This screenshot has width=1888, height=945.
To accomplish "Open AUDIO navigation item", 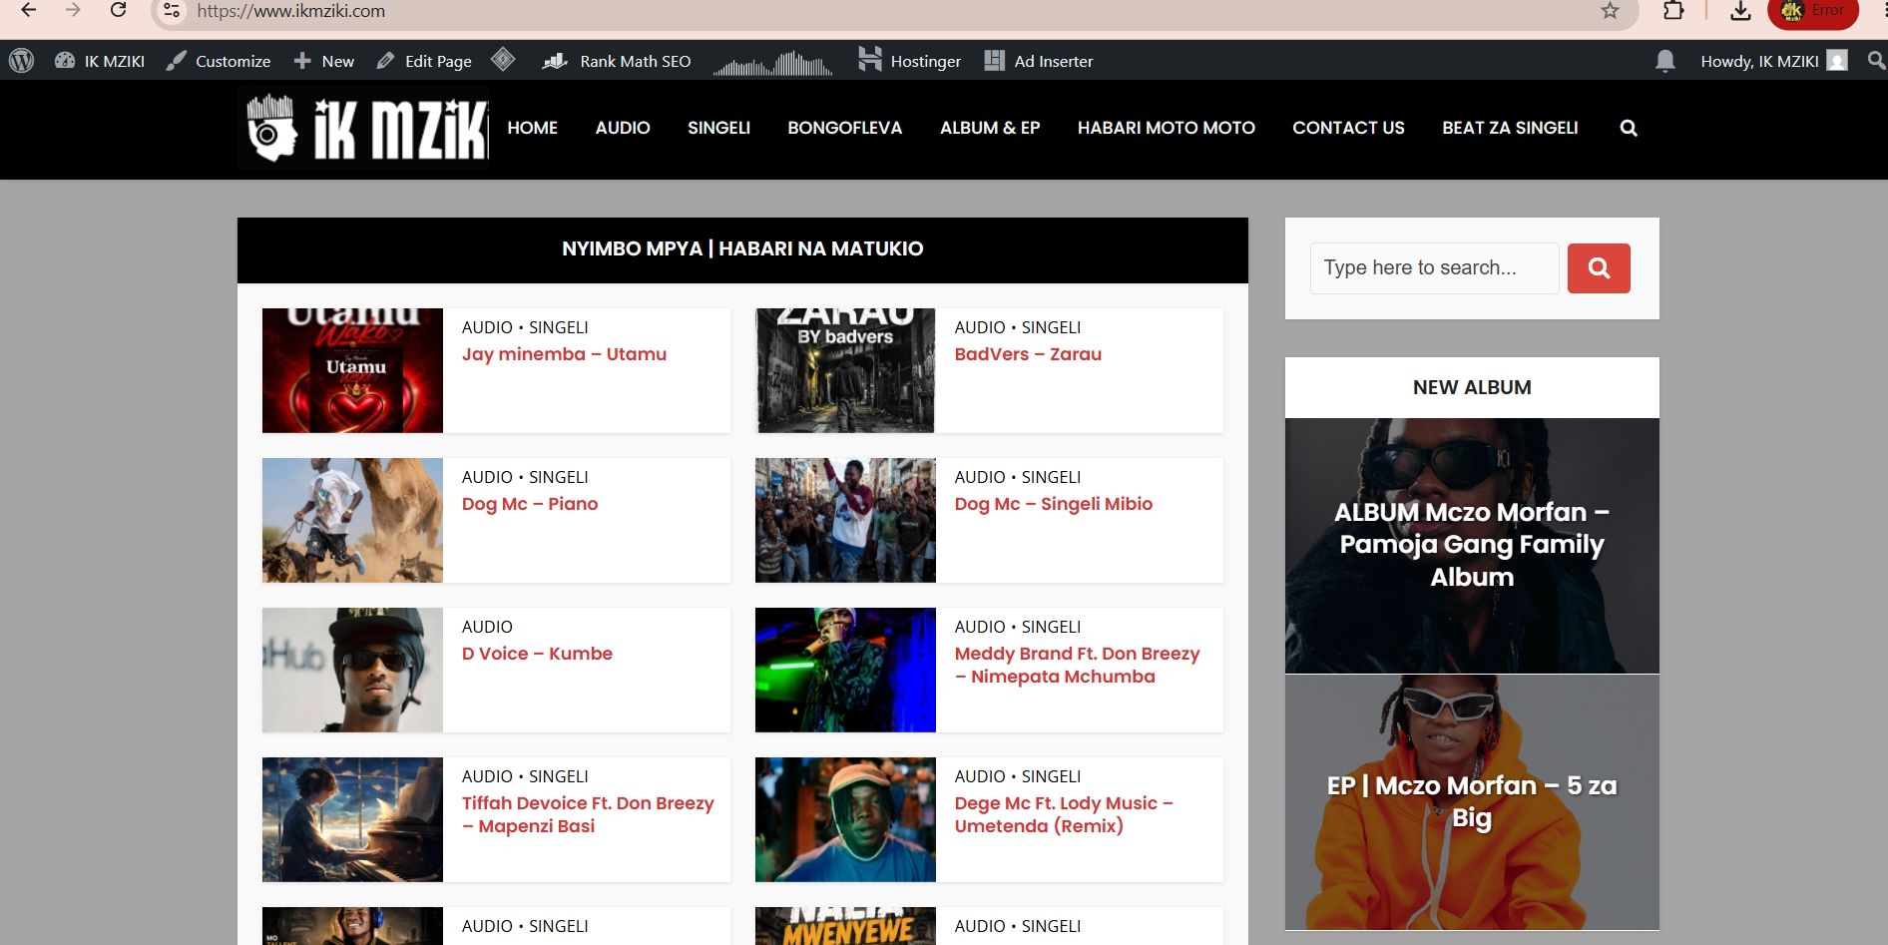I will (623, 128).
